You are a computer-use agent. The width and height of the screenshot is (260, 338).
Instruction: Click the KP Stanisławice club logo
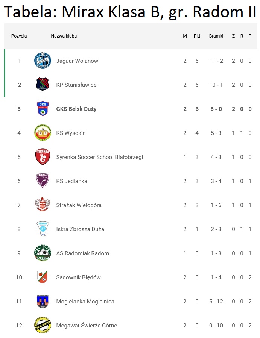(42, 85)
